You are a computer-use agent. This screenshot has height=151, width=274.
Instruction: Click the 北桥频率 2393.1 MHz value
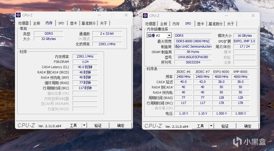click(107, 44)
